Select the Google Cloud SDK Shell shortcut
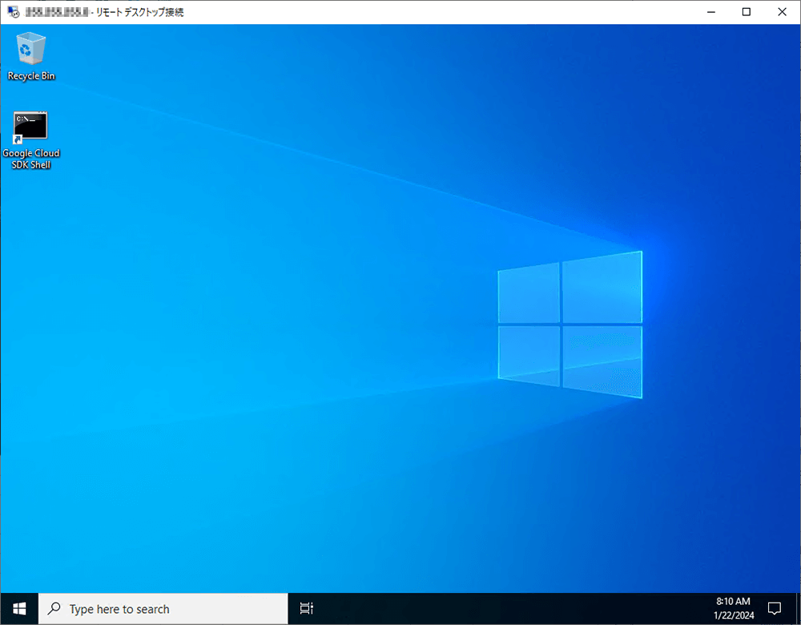Screen dimensions: 801x625 [30, 140]
